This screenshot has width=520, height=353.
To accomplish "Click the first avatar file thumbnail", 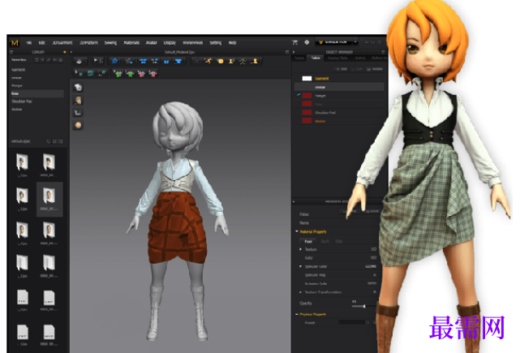I will pyautogui.click(x=22, y=162).
